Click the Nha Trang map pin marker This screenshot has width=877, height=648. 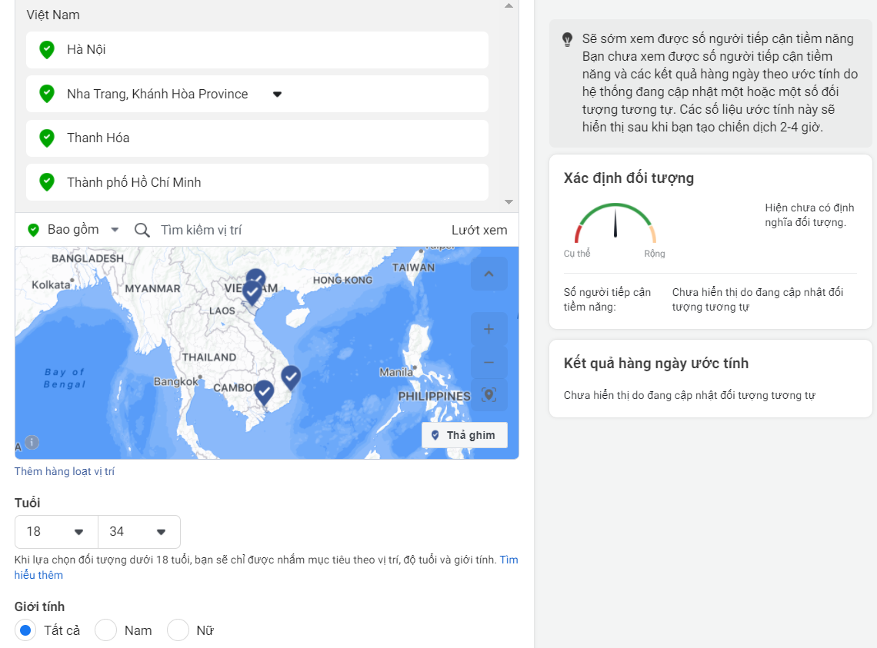point(291,378)
